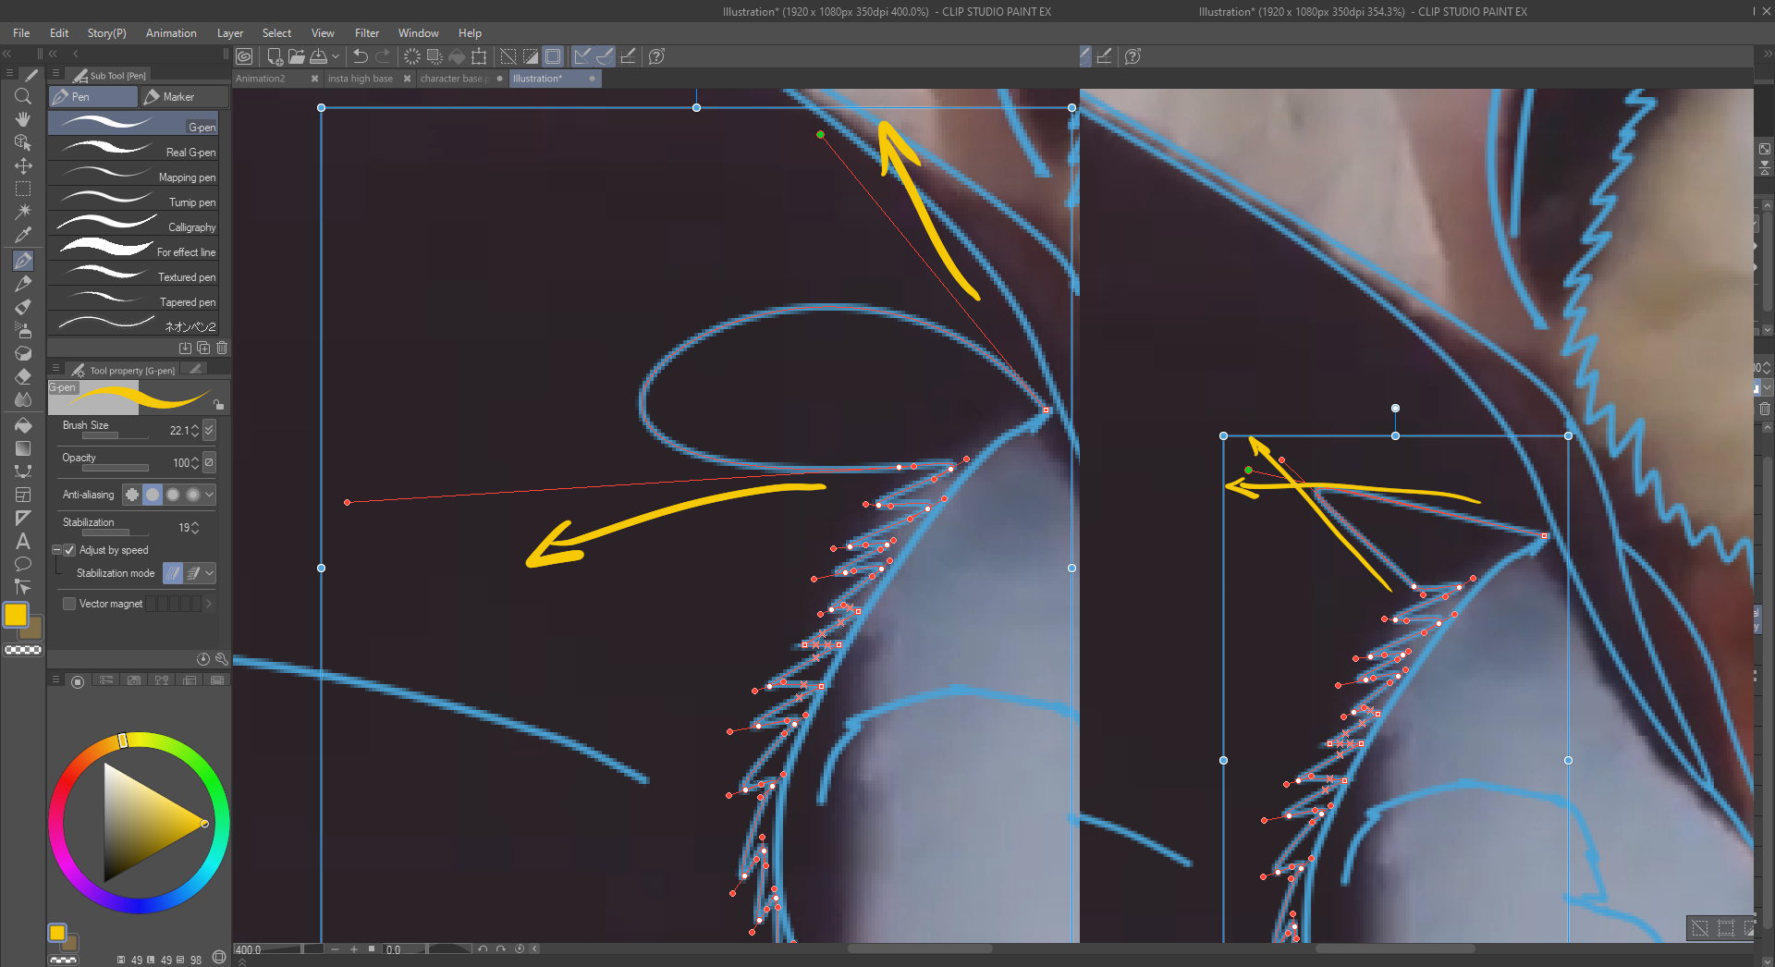Select the Zoom magnifier tool

click(x=23, y=96)
